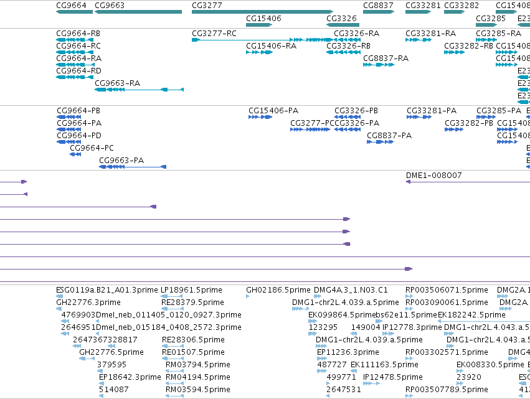Select EST IP12478.5prime
Screen dimensions: 530x399
tap(393, 377)
